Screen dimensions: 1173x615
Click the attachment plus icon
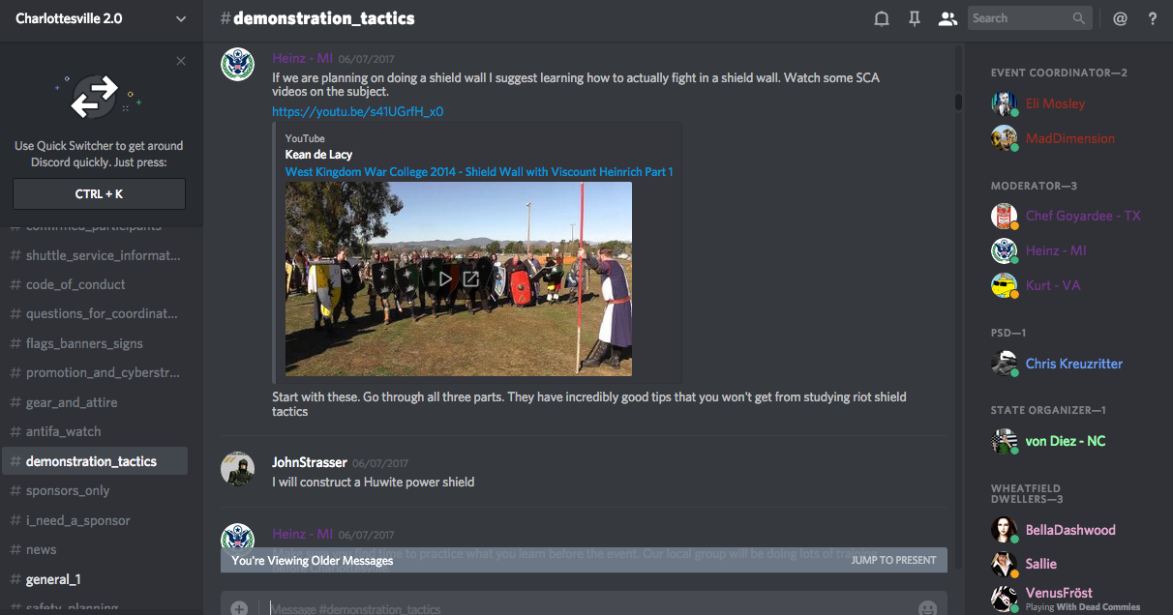[239, 608]
